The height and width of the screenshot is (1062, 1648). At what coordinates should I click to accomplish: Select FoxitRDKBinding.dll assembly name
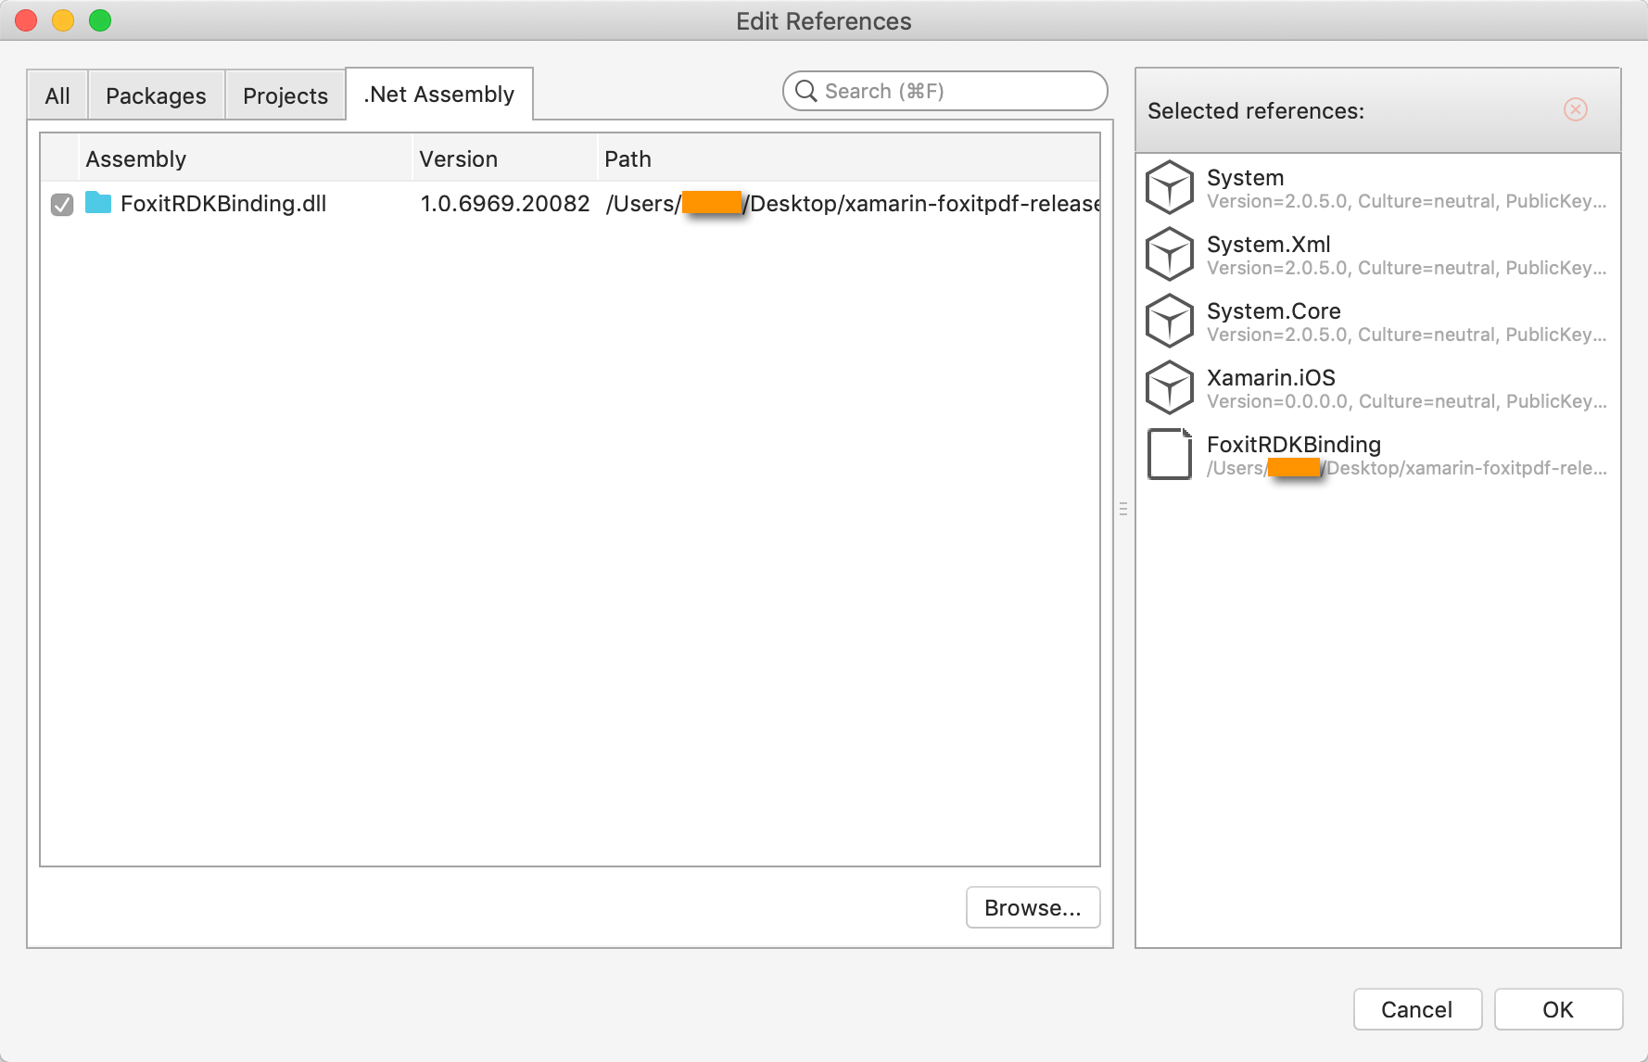223,203
